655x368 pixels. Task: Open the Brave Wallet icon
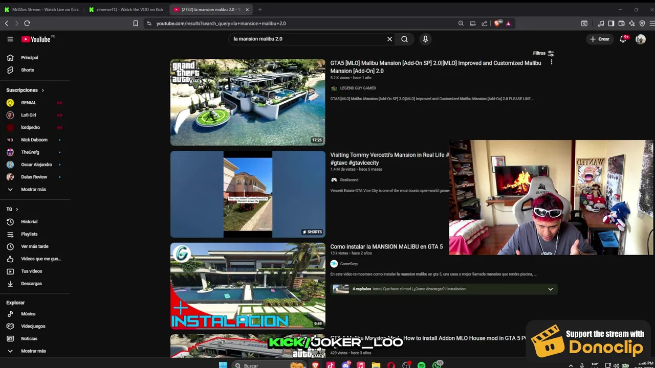[x=621, y=23]
